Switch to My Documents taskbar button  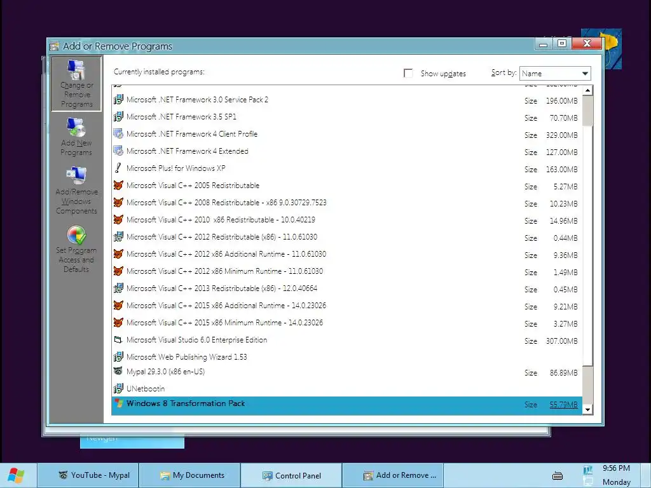click(189, 475)
